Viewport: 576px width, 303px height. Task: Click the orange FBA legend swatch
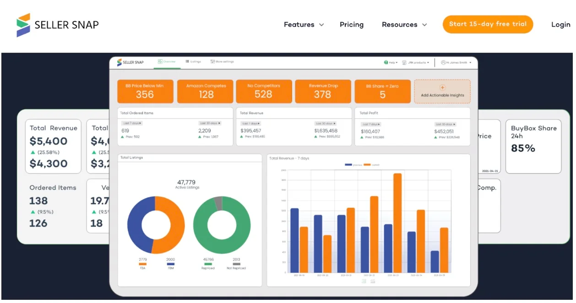142,264
